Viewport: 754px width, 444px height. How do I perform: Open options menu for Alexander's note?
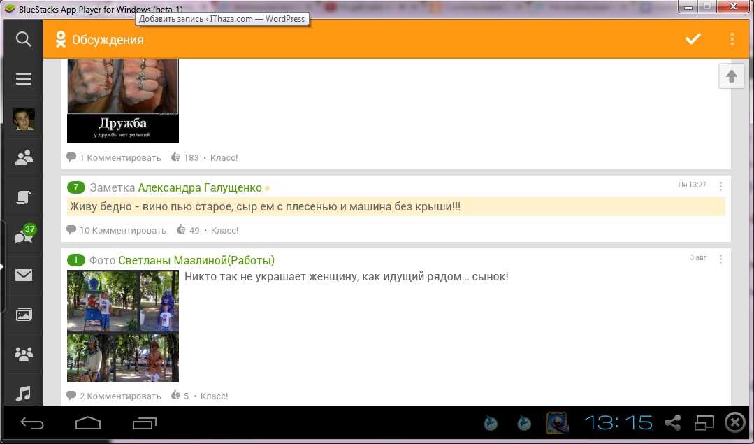point(720,187)
